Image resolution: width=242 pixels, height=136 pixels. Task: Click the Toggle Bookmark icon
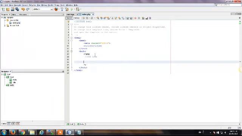click(123, 18)
